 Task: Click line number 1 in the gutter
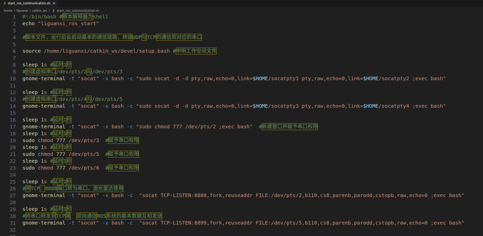coord(14,17)
